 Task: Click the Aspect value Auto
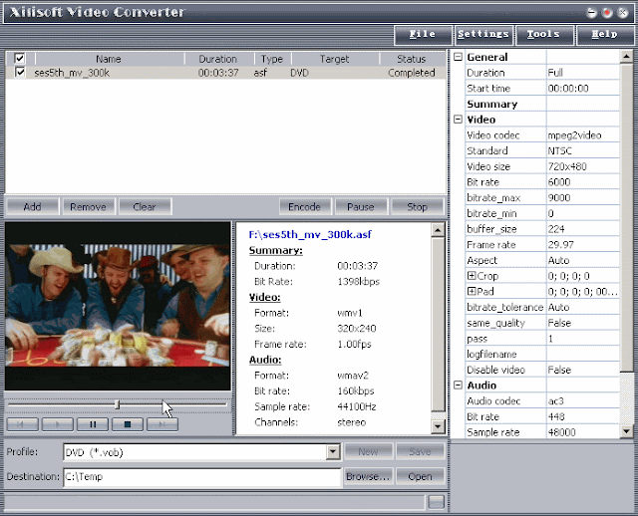(x=558, y=260)
